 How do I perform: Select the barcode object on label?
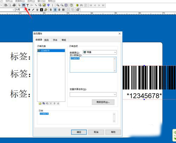click(149, 77)
